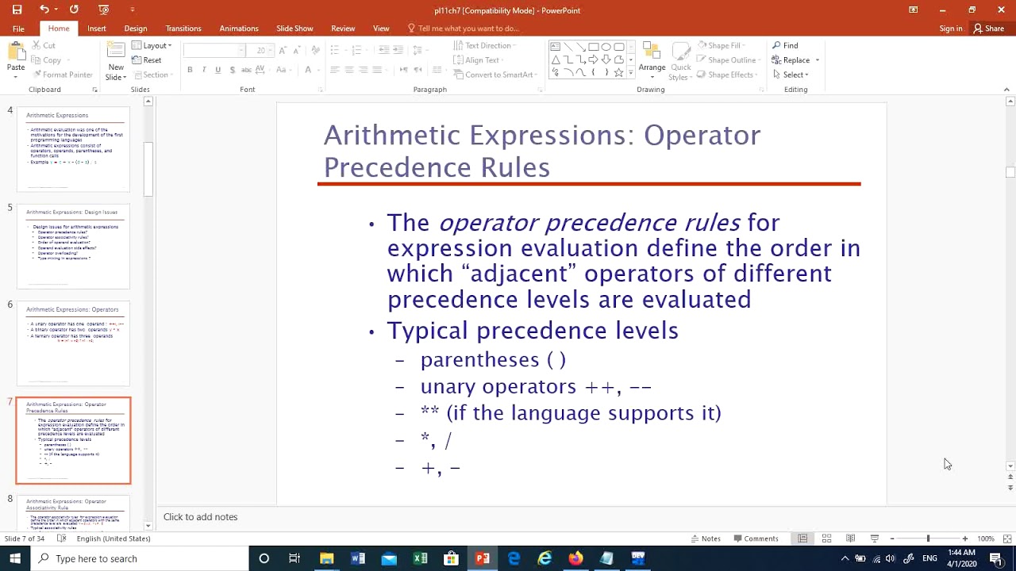Click the Find magnifier button

(x=785, y=45)
